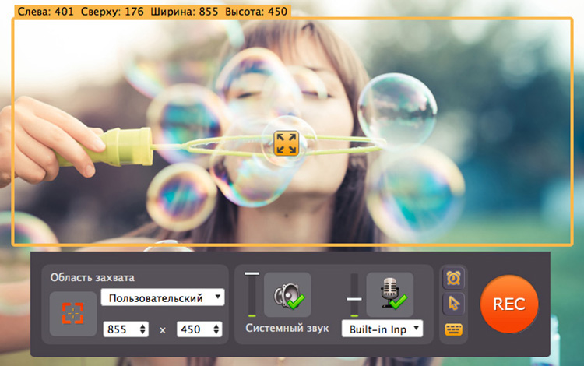The width and height of the screenshot is (584, 366).
Task: Click the capture area selection crosshair icon
Action: pos(72,313)
